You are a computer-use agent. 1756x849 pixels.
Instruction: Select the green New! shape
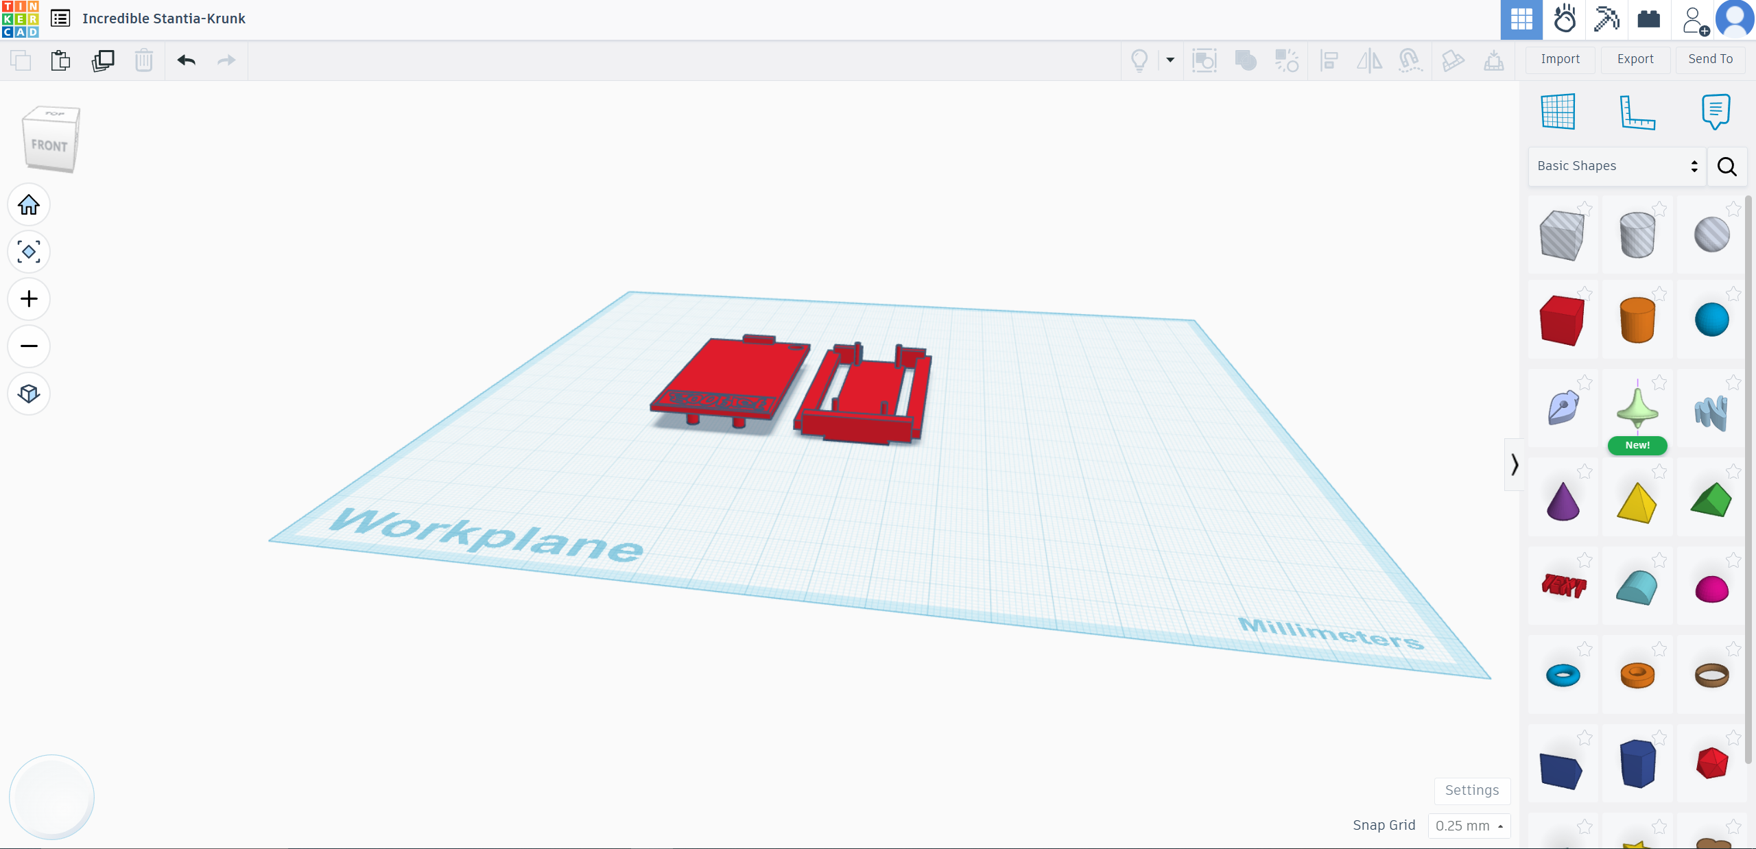pyautogui.click(x=1637, y=410)
